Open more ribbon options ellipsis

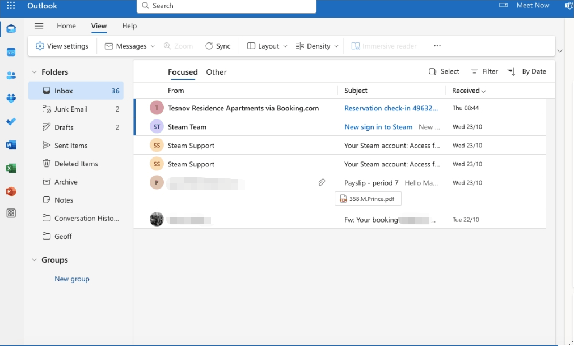[x=437, y=46]
